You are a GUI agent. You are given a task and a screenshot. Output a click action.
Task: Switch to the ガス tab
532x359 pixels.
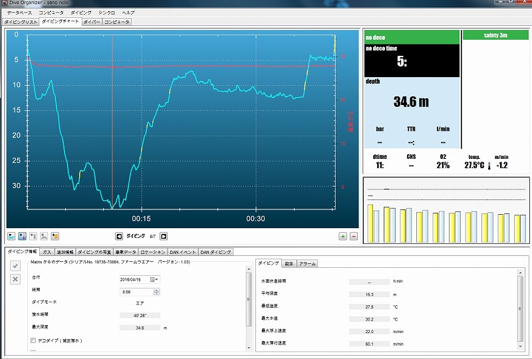(x=47, y=252)
